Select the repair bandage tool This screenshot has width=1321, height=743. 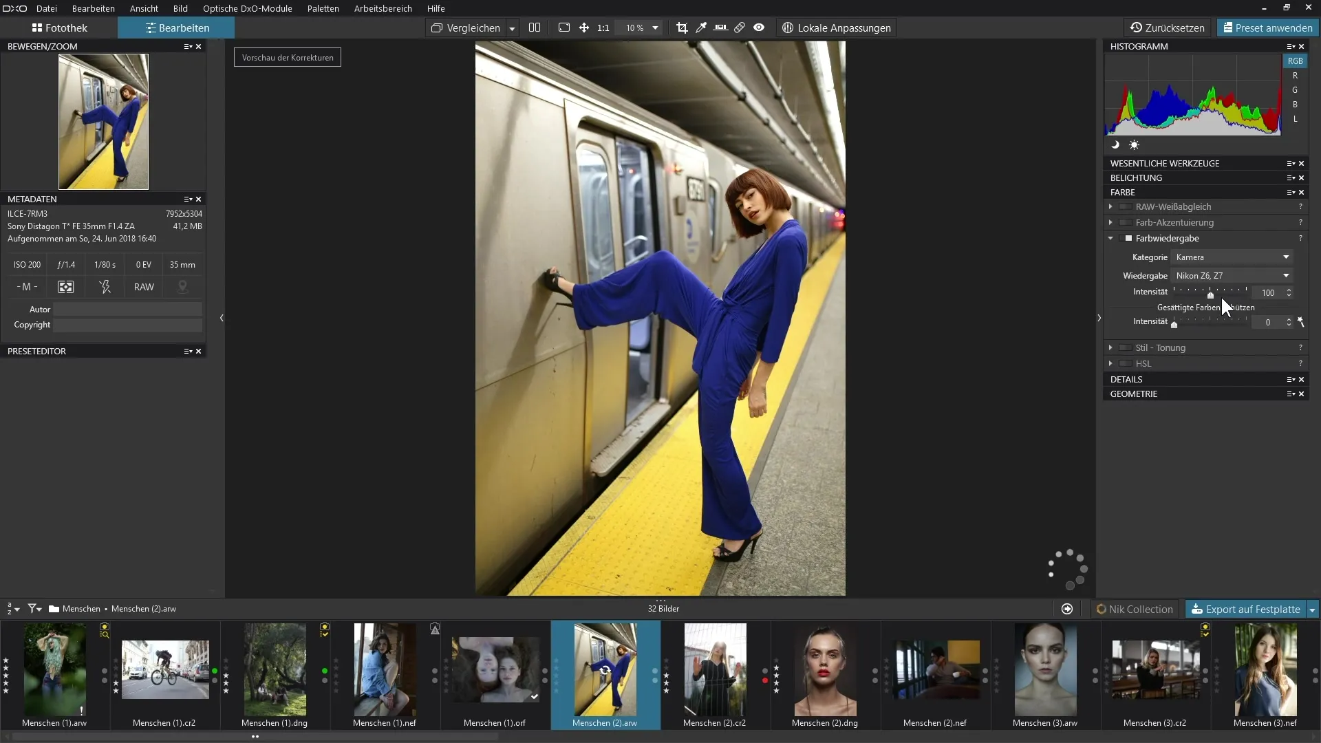pos(740,28)
